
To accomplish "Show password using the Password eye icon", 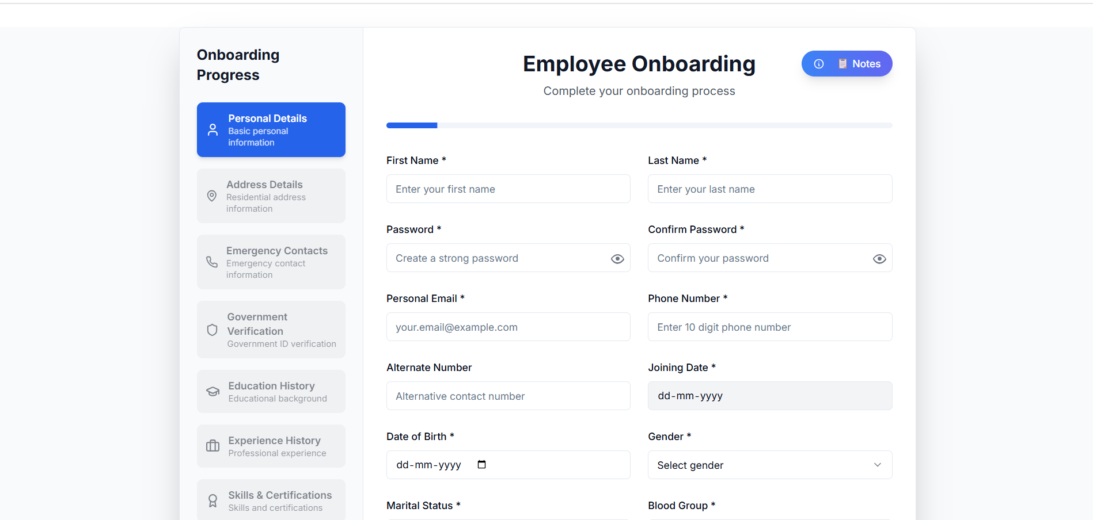I will point(617,259).
